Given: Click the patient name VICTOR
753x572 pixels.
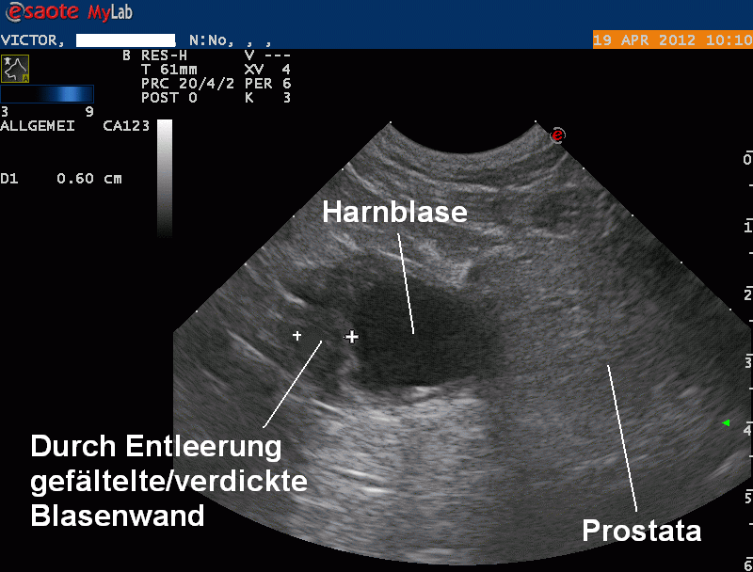Looking at the screenshot, I should click(32, 40).
